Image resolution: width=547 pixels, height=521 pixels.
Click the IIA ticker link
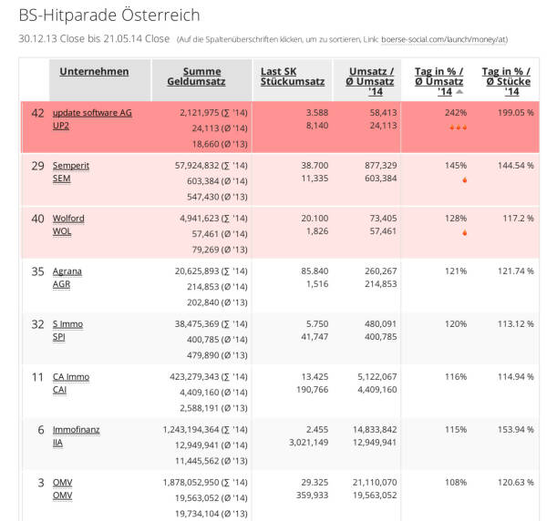click(58, 444)
